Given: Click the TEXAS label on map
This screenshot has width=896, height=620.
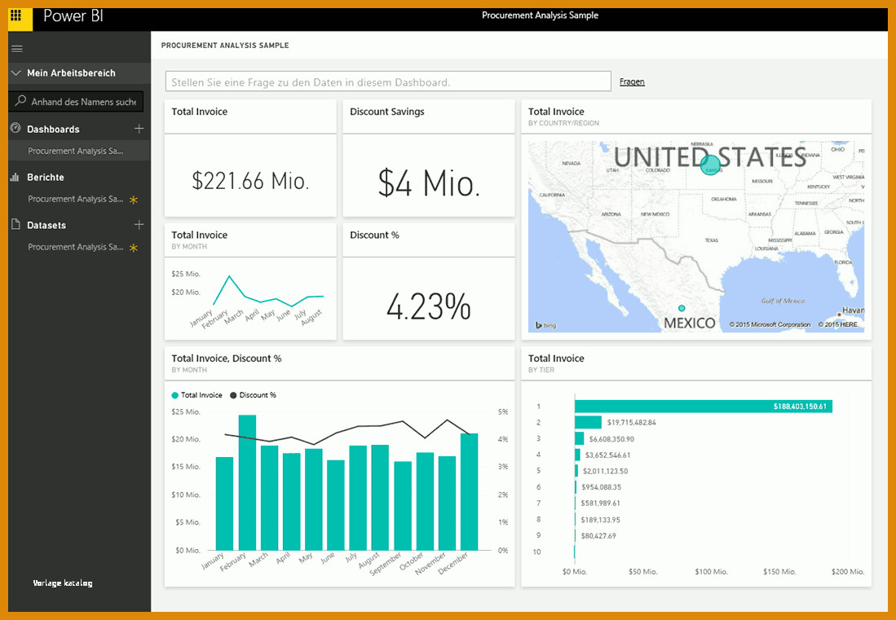Looking at the screenshot, I should click(711, 240).
